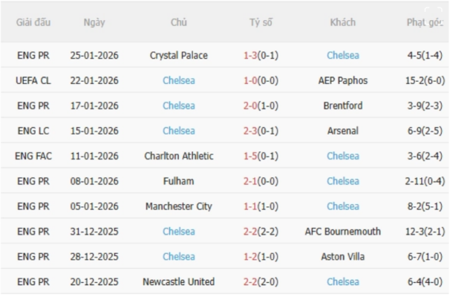Click the Fulham home team name
Viewport: 450px width, 297px height.
click(x=178, y=181)
